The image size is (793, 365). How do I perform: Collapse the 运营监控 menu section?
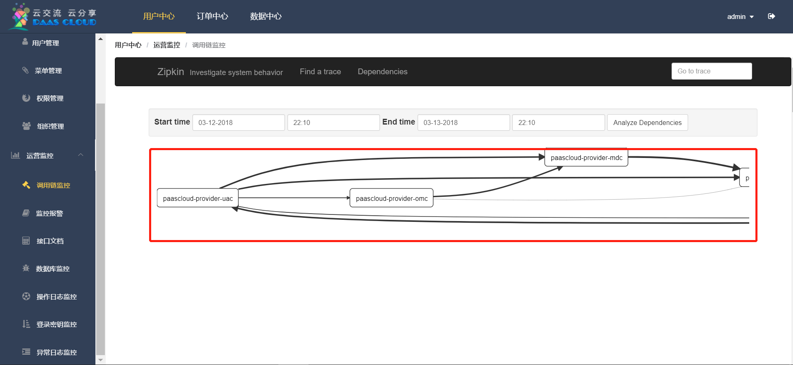pyautogui.click(x=81, y=155)
